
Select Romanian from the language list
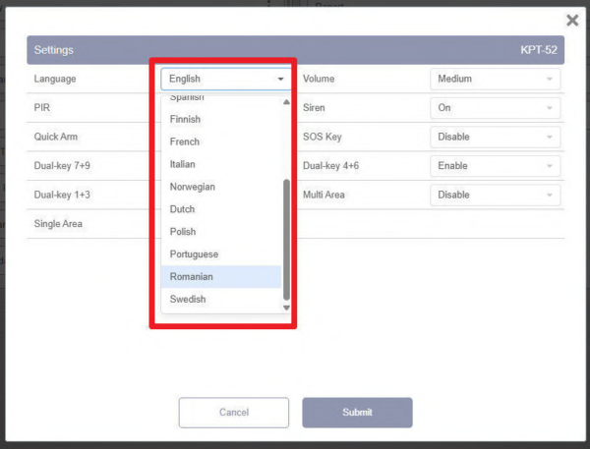click(221, 277)
